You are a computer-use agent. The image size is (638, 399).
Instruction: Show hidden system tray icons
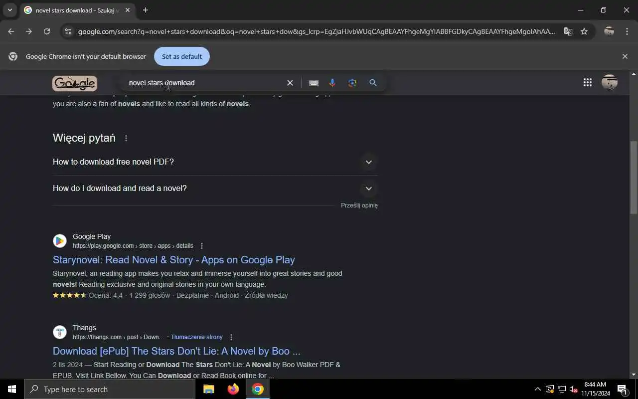(x=537, y=389)
